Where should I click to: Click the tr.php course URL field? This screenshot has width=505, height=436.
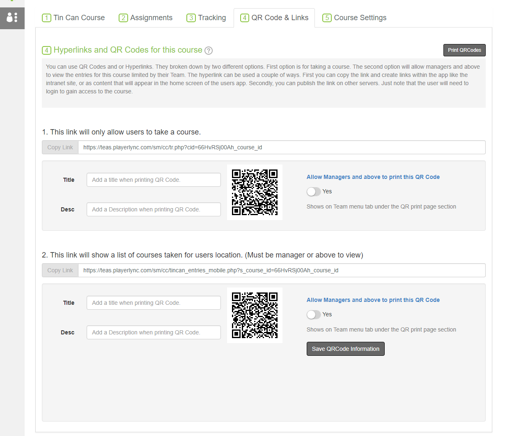282,147
